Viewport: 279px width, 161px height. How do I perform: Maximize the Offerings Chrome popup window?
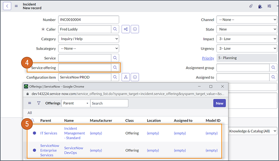[x=211, y=86]
